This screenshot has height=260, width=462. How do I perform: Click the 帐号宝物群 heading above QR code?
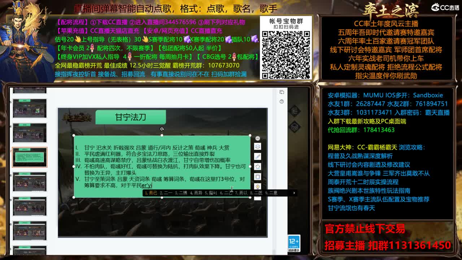[x=286, y=21]
